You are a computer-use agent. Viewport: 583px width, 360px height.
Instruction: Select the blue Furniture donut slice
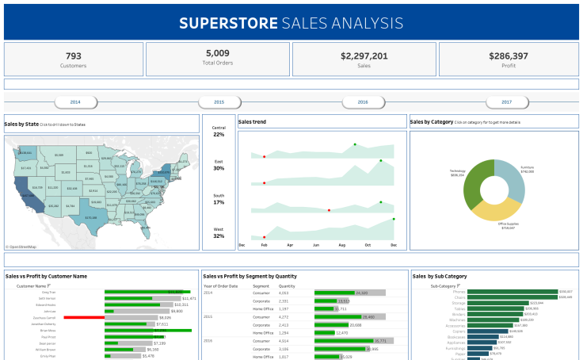pyautogui.click(x=513, y=181)
